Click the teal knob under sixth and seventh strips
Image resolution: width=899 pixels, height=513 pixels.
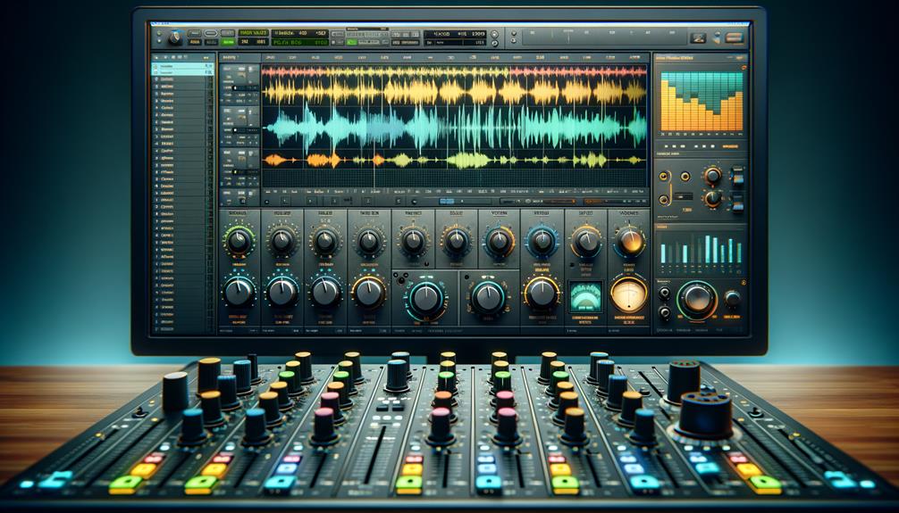[x=488, y=297]
